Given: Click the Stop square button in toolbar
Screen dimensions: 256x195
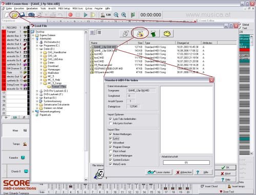Looking at the screenshot, I should (78, 15).
